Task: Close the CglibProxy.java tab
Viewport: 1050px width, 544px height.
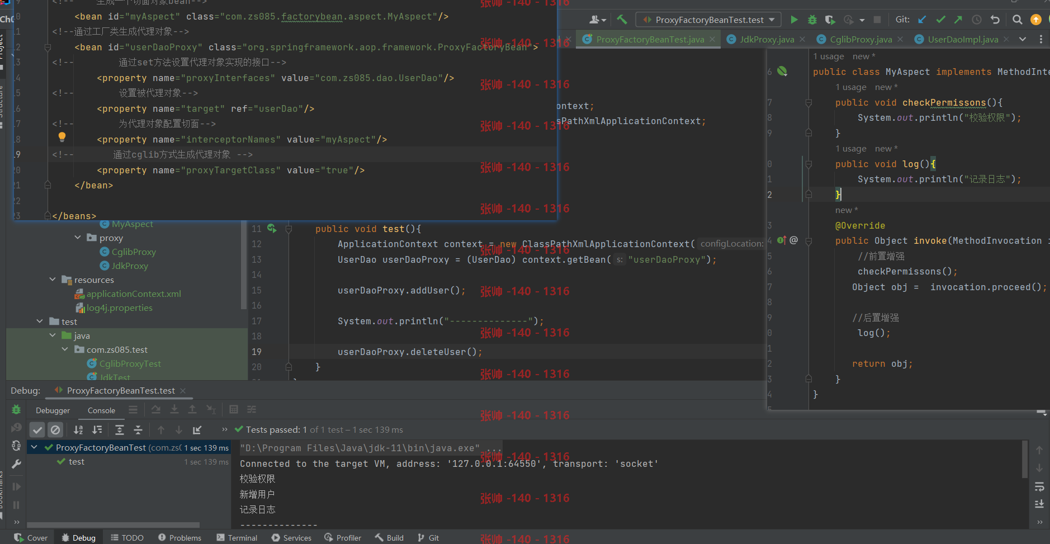Action: coord(900,39)
